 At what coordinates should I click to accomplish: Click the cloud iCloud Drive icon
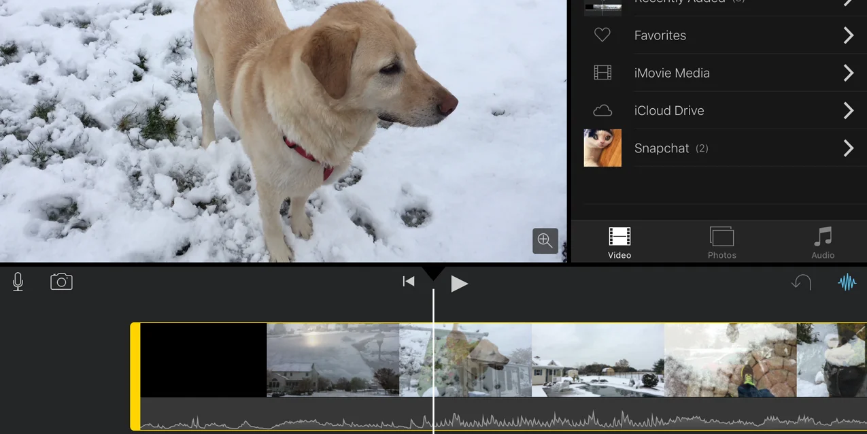coord(602,110)
